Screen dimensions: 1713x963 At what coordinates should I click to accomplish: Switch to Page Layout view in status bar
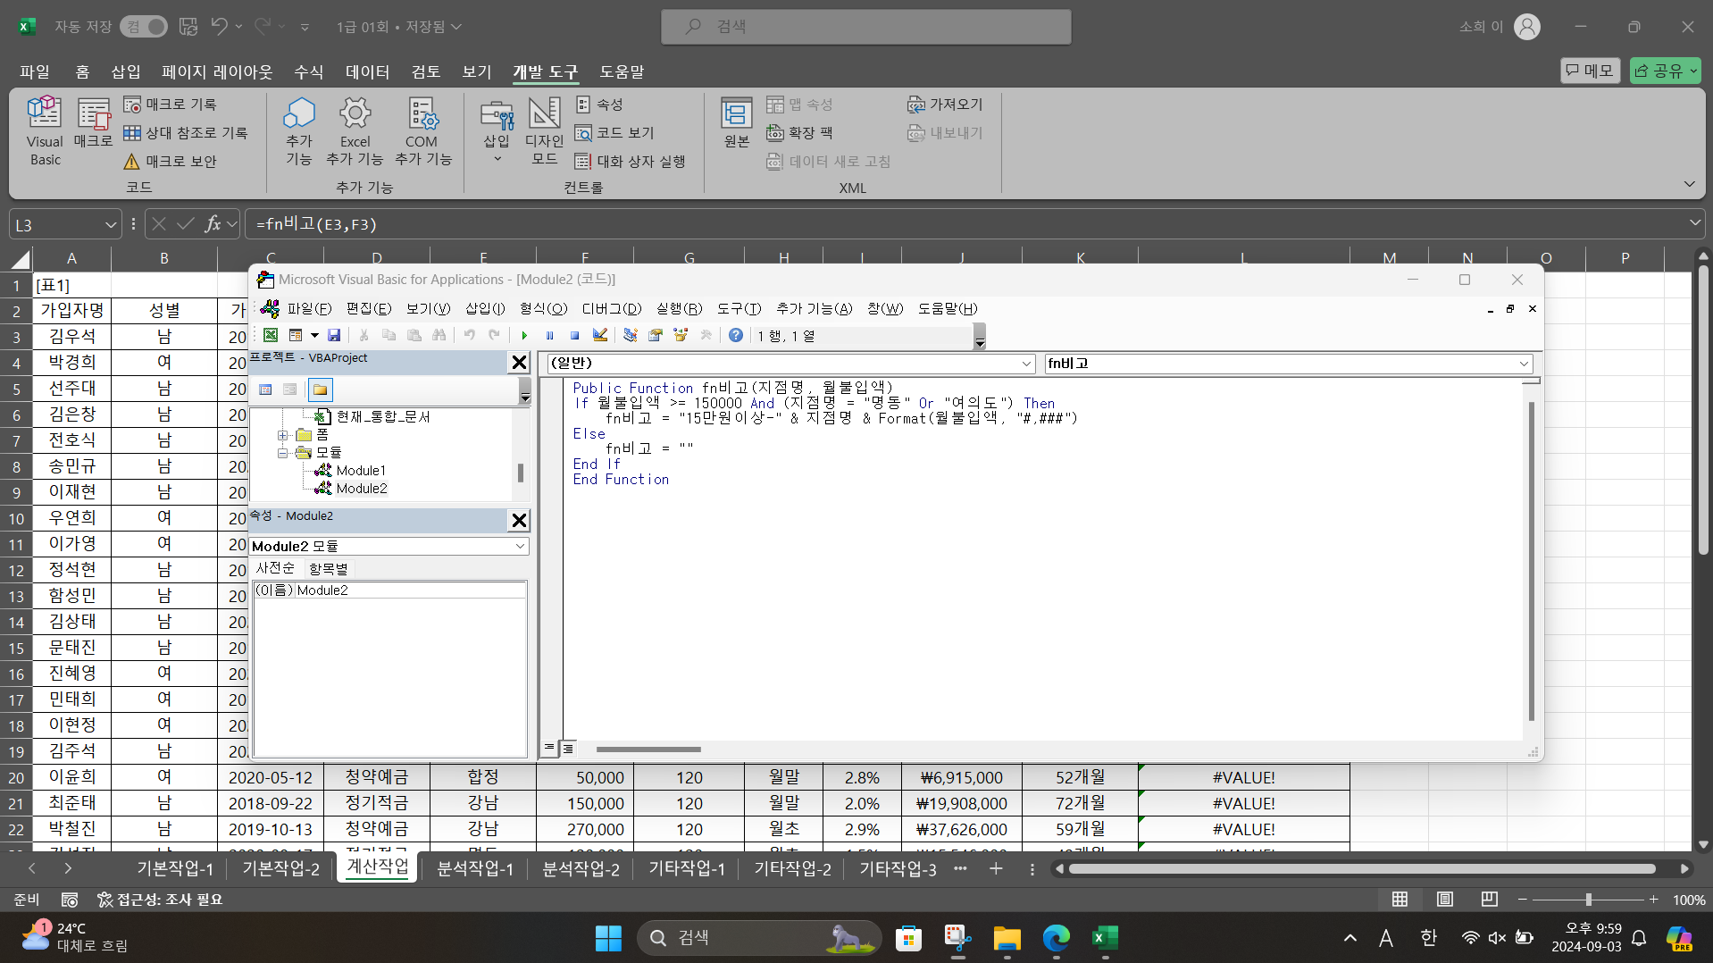(x=1444, y=900)
